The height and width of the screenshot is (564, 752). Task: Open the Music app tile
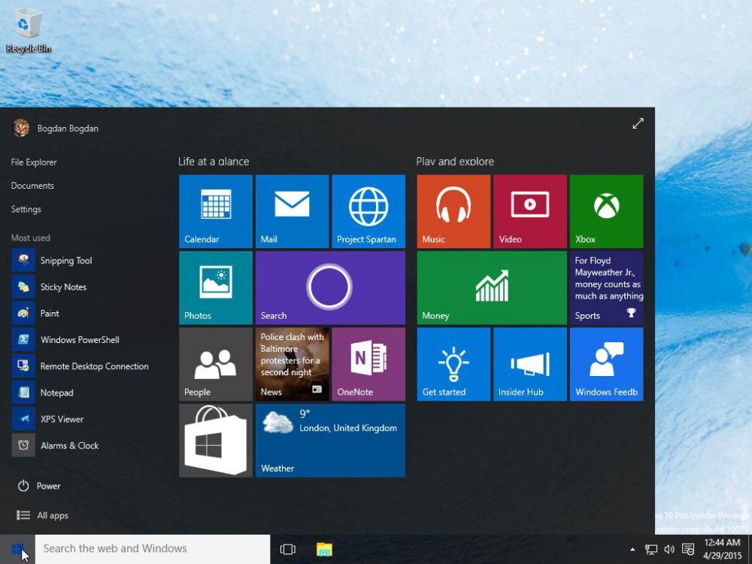tap(453, 211)
